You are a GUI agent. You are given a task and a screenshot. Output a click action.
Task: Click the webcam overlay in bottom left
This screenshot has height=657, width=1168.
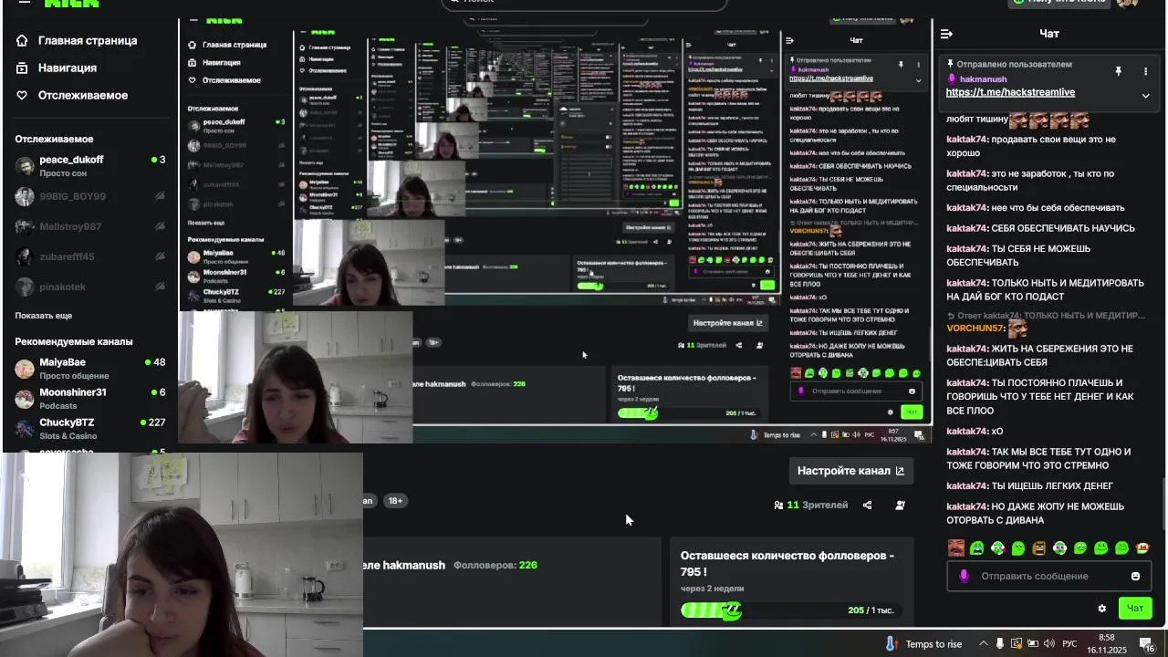tap(181, 554)
